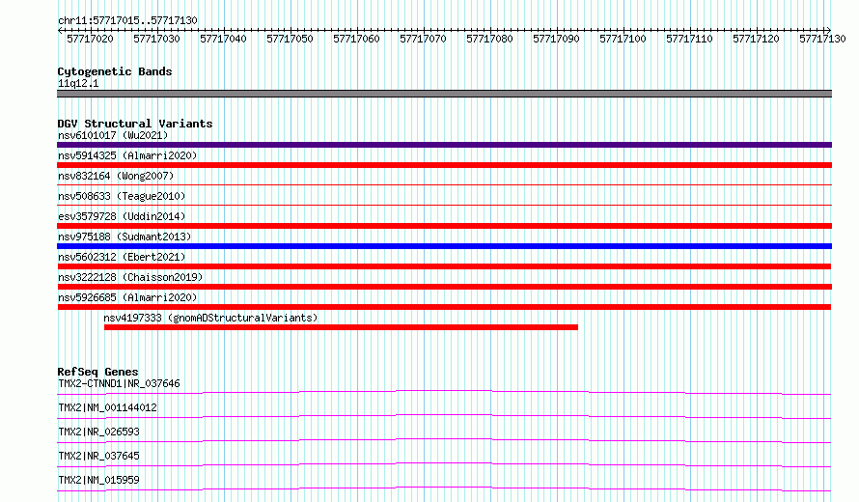Click the magenta TMX2 NR_026593 intron line
Screen dimensions: 859x502
pyautogui.click(x=444, y=440)
